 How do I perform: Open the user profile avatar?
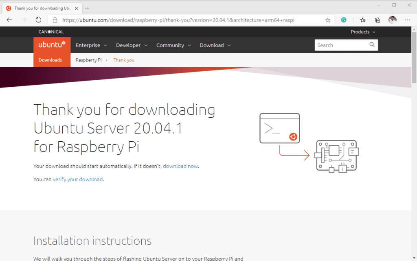(392, 20)
